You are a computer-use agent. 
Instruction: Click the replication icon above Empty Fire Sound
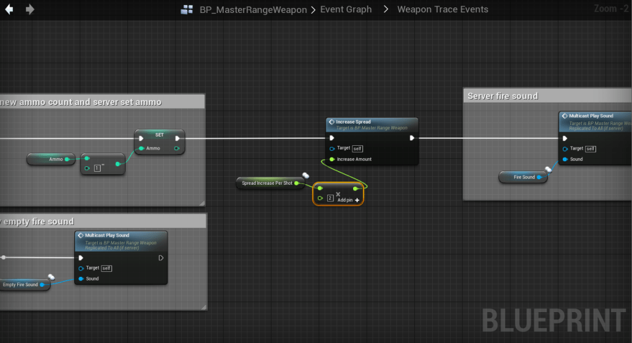pos(51,277)
